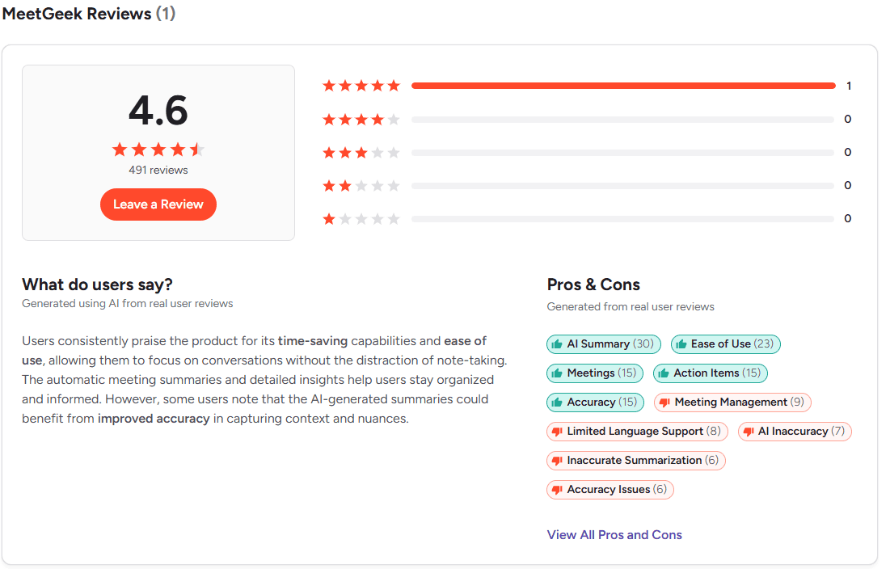Click thumbs-down icon on Accuracy Issues tag
Screen dimensions: 890x569
click(x=557, y=490)
